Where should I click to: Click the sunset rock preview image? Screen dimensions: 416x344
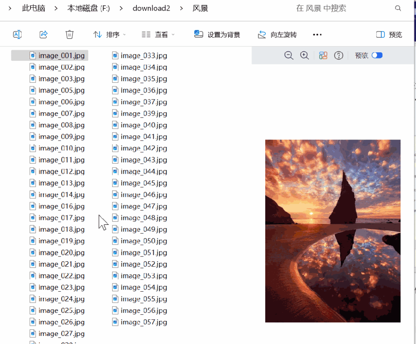pyautogui.click(x=333, y=231)
